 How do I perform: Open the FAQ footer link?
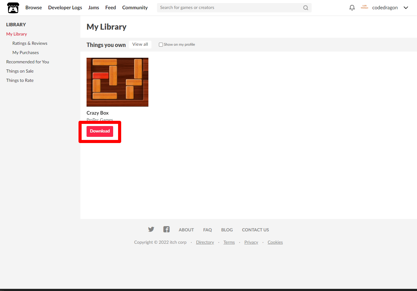208,230
